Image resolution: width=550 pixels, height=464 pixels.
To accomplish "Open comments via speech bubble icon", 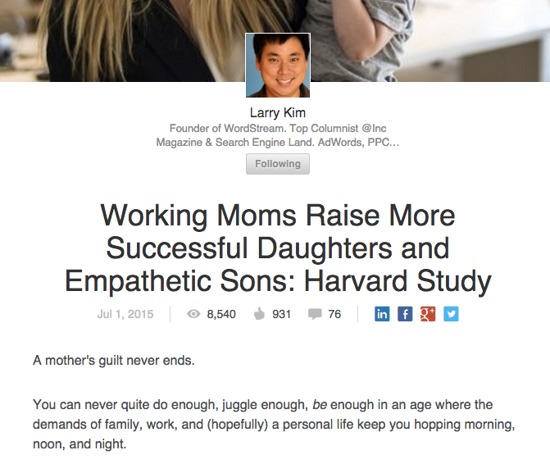I will pyautogui.click(x=315, y=314).
